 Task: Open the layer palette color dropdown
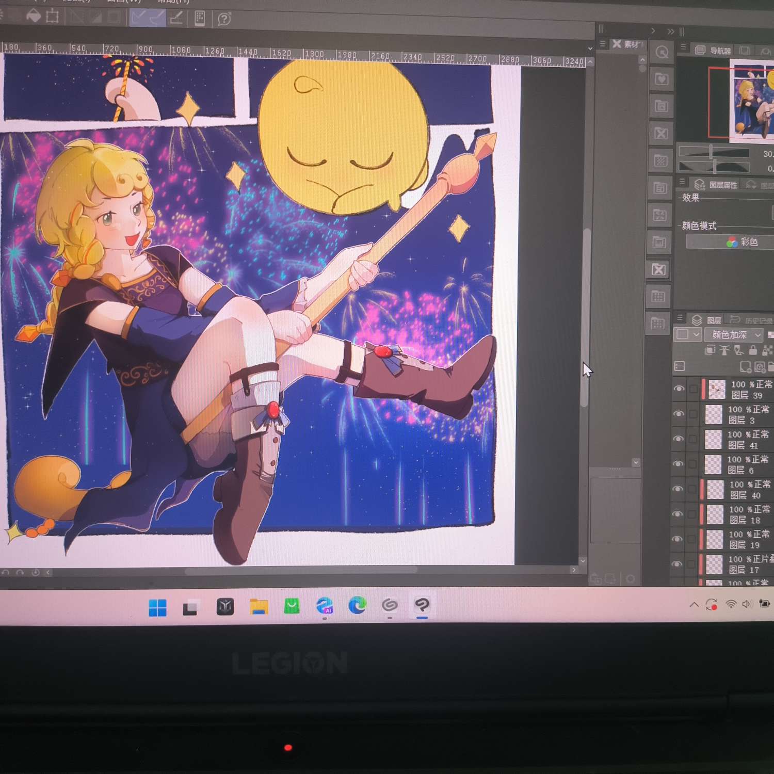(x=688, y=334)
